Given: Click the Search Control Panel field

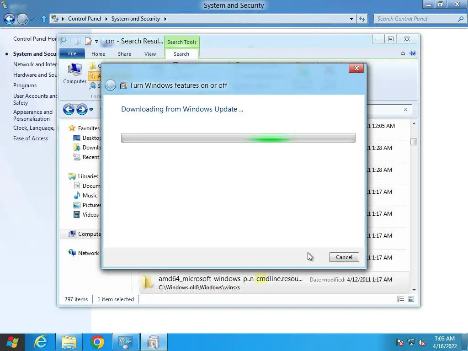Looking at the screenshot, I should (420, 19).
